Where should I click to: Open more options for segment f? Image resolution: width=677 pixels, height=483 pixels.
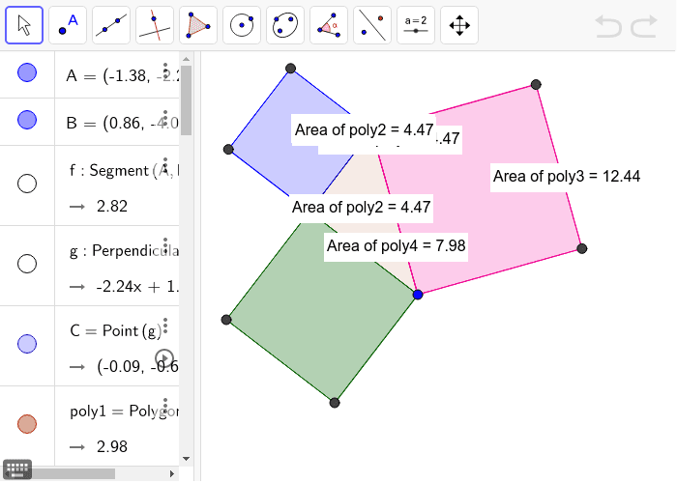(165, 164)
